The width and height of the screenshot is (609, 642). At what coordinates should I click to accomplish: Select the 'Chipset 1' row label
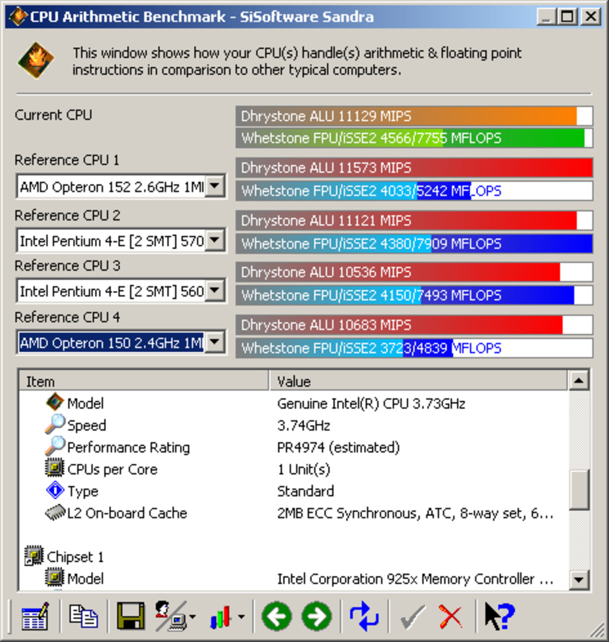click(75, 557)
